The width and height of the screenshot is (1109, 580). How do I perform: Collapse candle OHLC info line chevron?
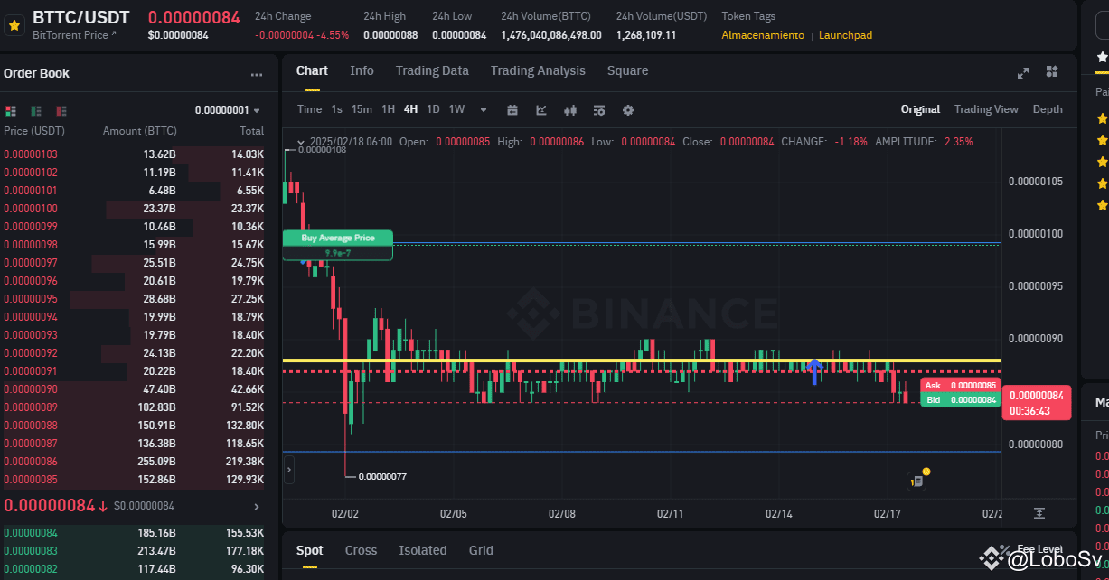[x=300, y=142]
